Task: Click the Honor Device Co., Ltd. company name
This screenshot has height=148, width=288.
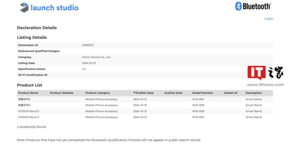Action: click(x=96, y=57)
